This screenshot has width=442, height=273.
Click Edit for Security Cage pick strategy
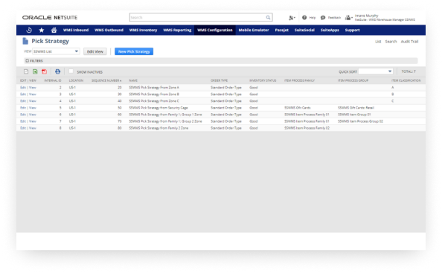pos(23,108)
